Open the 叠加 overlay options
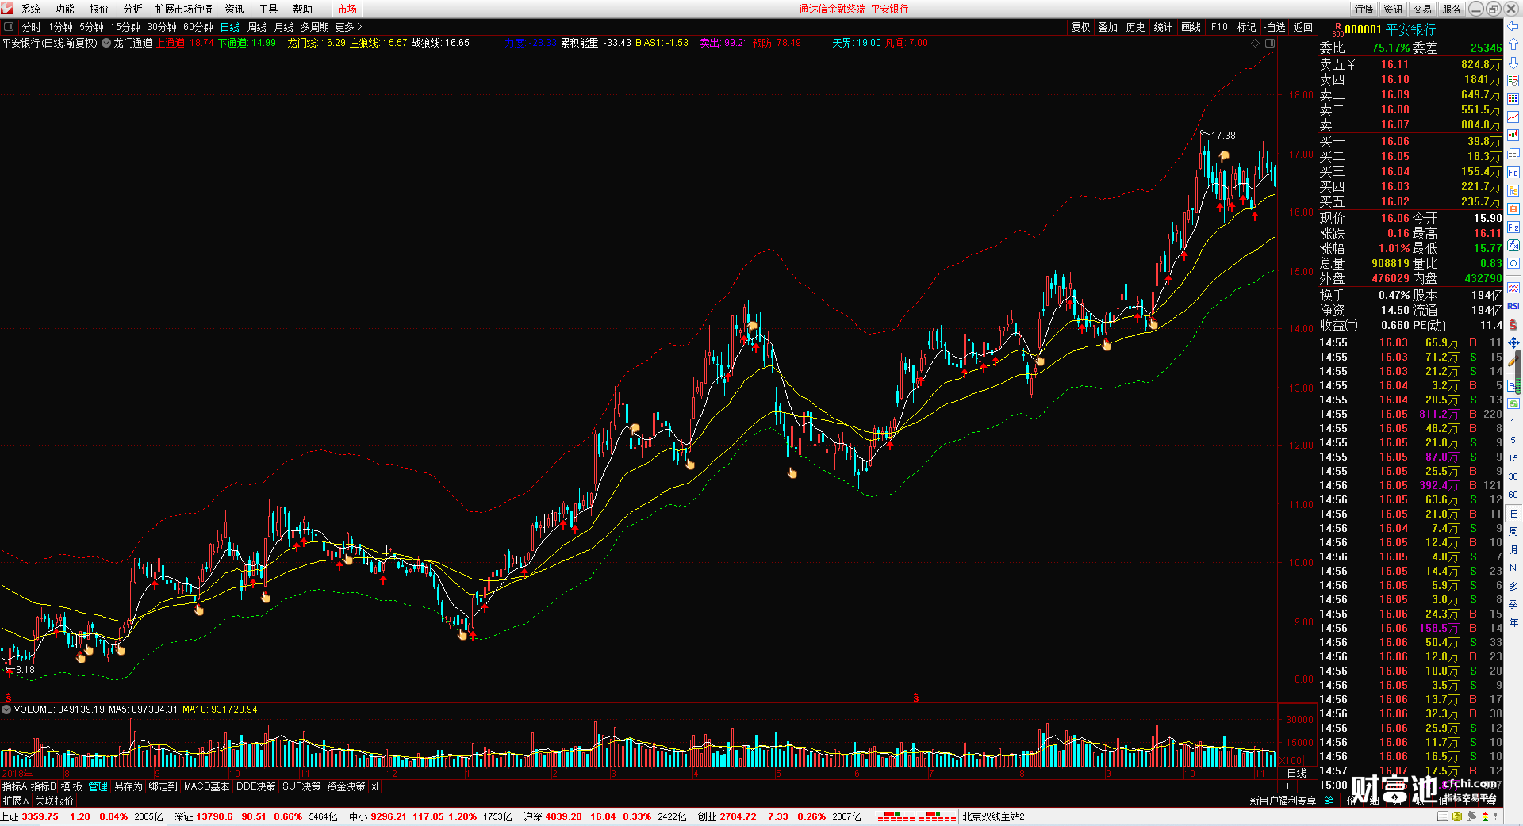This screenshot has height=826, width=1523. pyautogui.click(x=1108, y=27)
